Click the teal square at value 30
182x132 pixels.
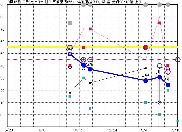click(84, 78)
